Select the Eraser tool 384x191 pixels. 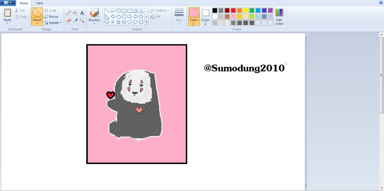click(69, 21)
